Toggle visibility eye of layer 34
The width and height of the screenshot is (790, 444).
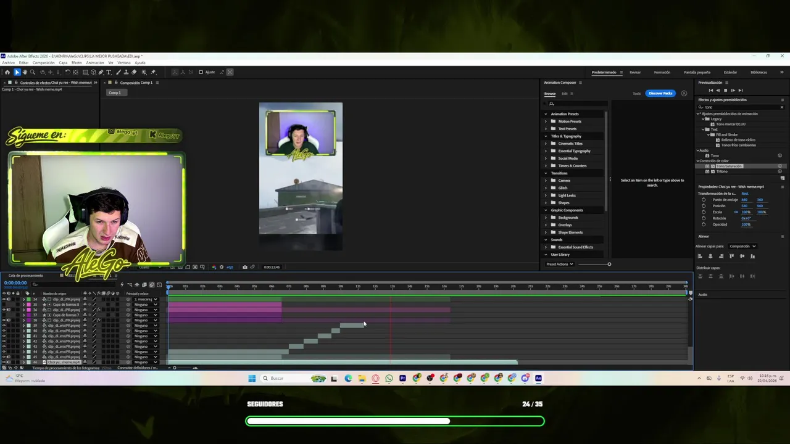4,299
